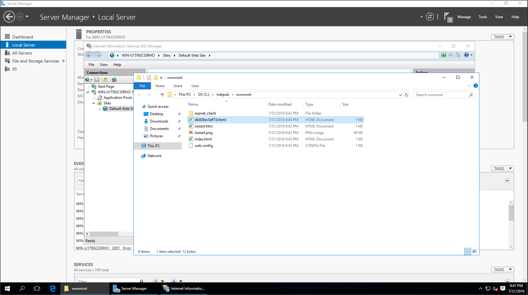Click the Search wwwroot input field
This screenshot has width=528, height=295.
click(x=441, y=95)
